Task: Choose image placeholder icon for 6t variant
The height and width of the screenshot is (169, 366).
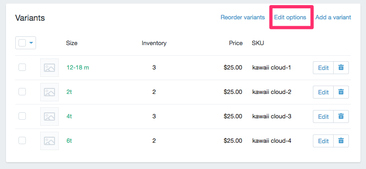Action: [x=49, y=141]
